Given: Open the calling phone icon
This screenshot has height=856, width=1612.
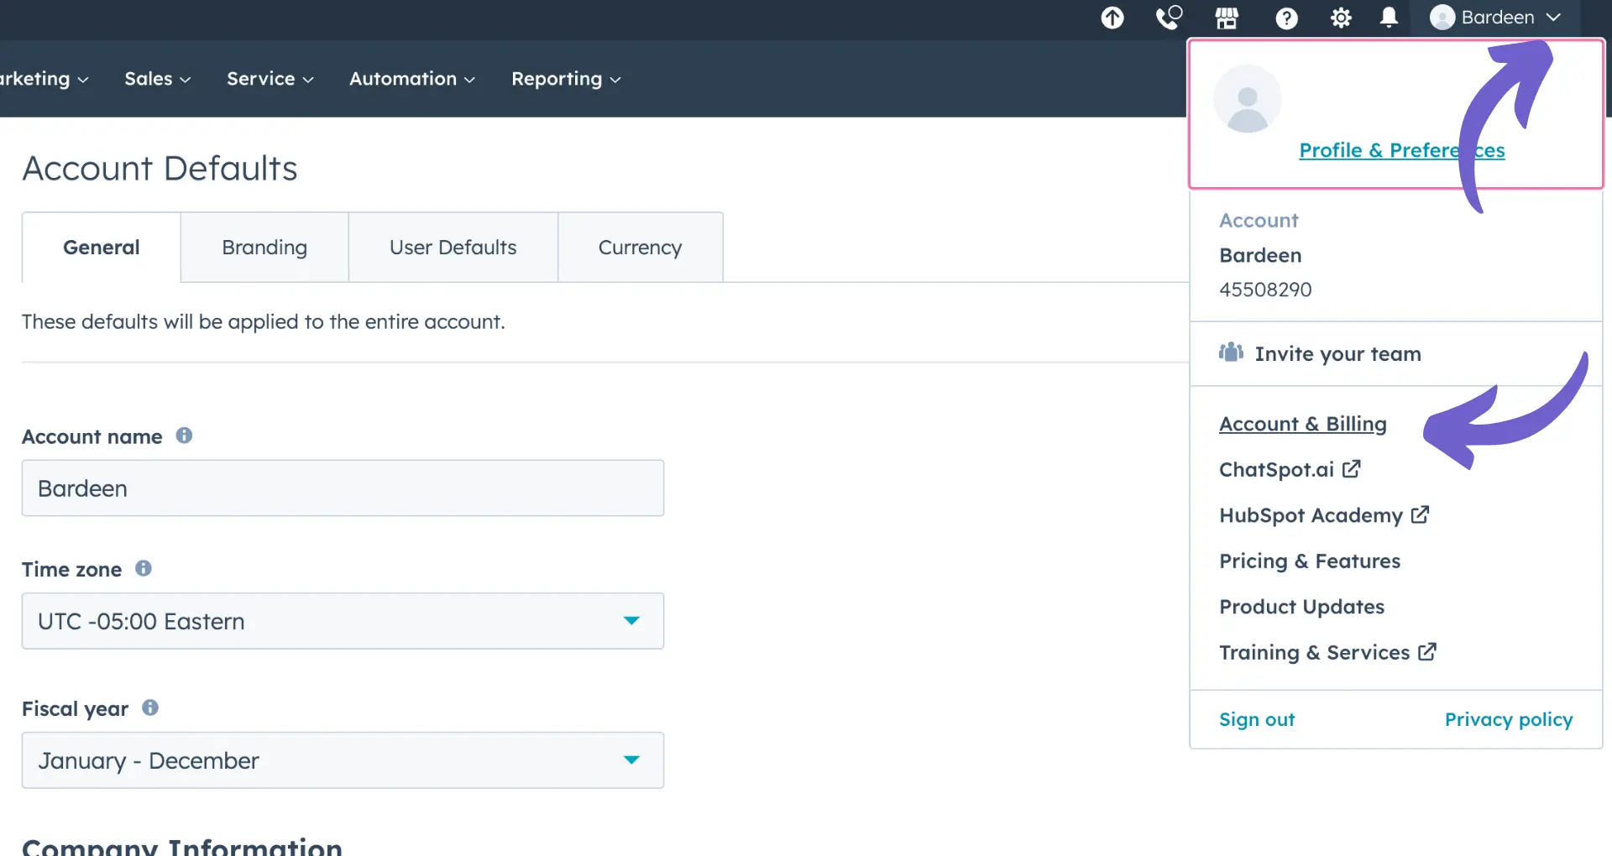Looking at the screenshot, I should click(x=1169, y=18).
